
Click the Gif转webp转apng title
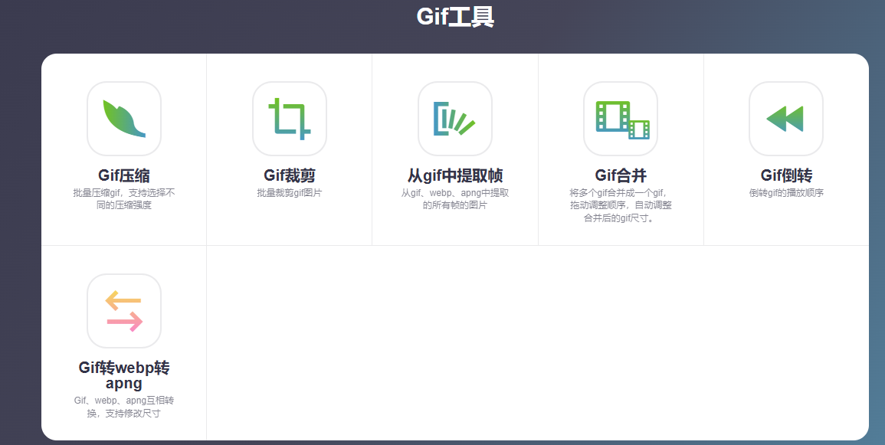pyautogui.click(x=124, y=375)
